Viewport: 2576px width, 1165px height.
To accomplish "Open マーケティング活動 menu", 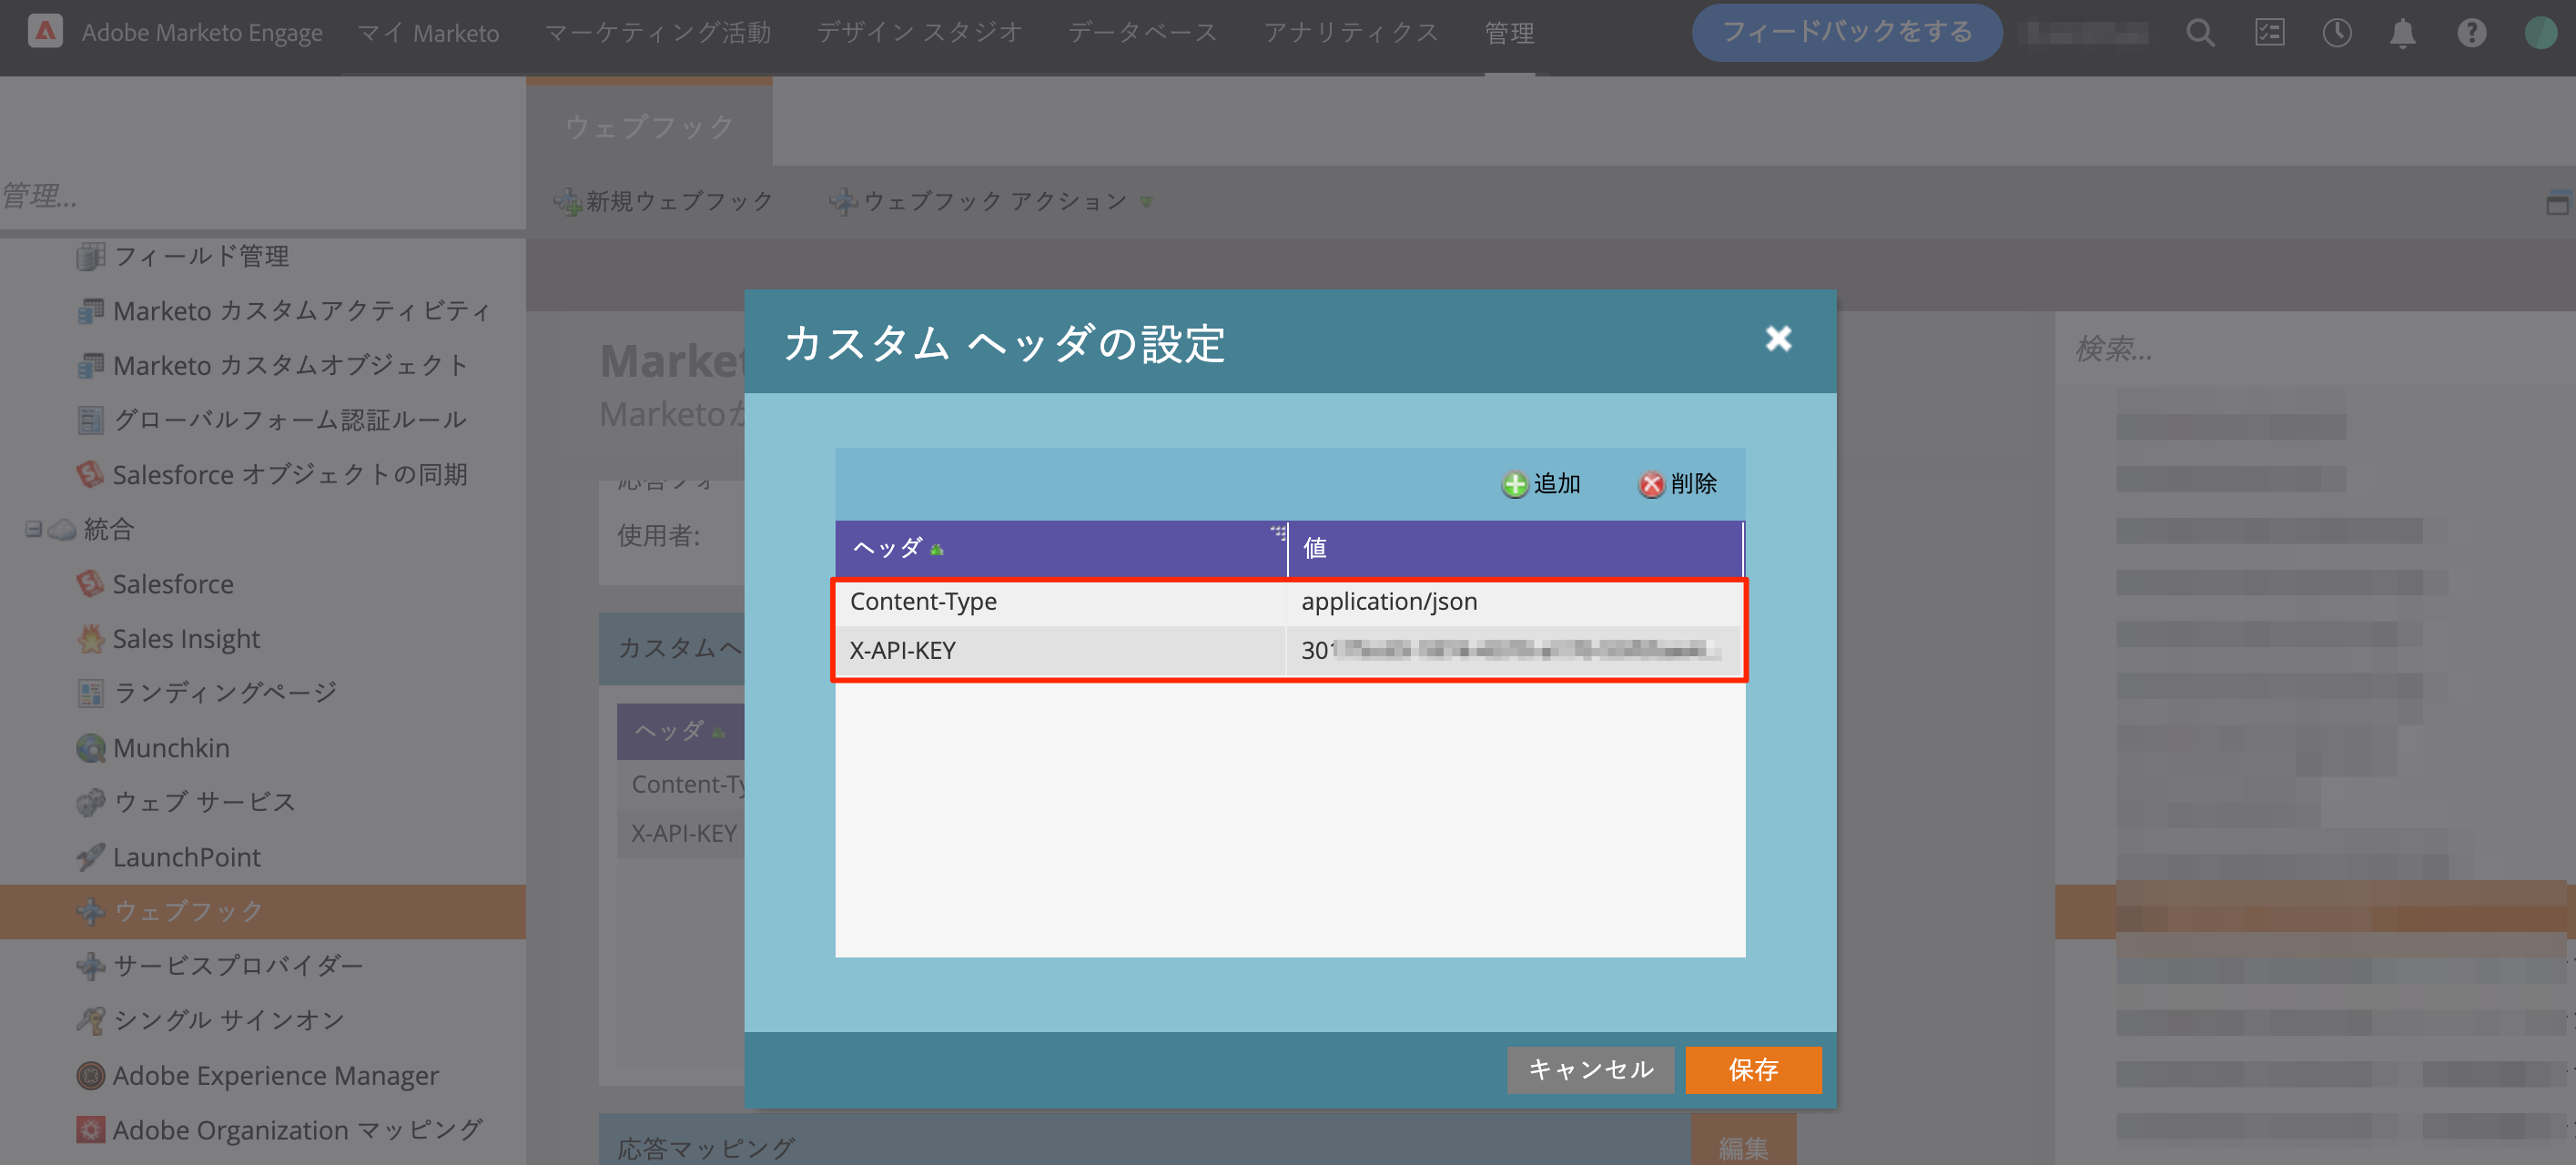I will [658, 33].
